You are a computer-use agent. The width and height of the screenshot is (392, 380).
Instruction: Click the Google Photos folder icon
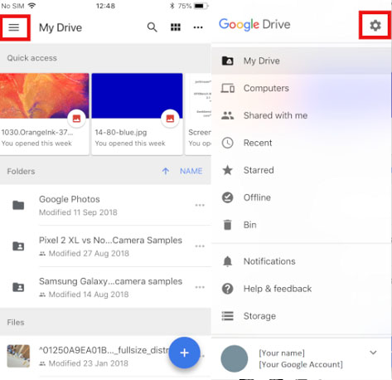tap(18, 205)
